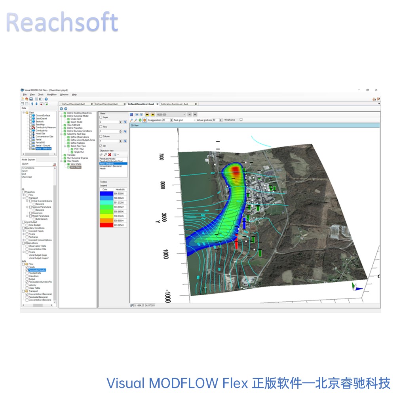Viewport: 401px width, 401px height.
Task: Check the Water Table output checkbox
Action: point(27,288)
